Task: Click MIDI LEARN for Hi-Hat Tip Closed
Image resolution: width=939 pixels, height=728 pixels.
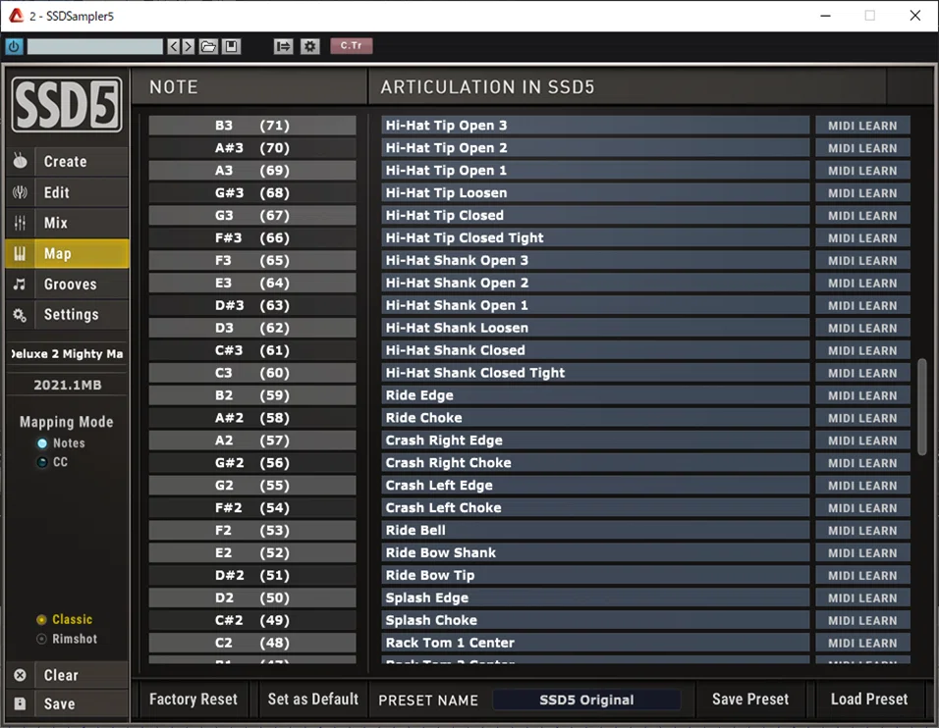Action: click(x=862, y=215)
